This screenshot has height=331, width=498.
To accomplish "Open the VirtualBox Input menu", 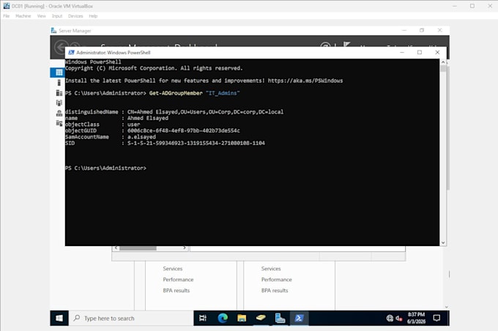I will [57, 16].
